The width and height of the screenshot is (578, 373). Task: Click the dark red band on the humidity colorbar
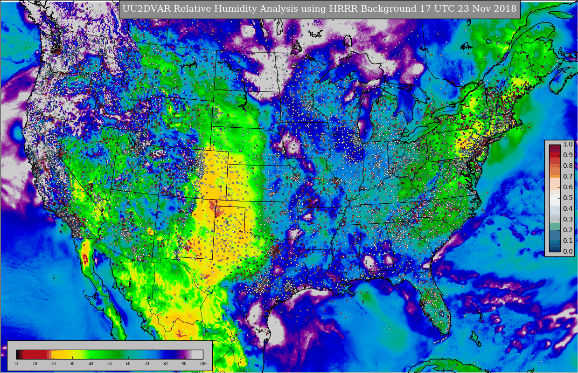pos(34,354)
